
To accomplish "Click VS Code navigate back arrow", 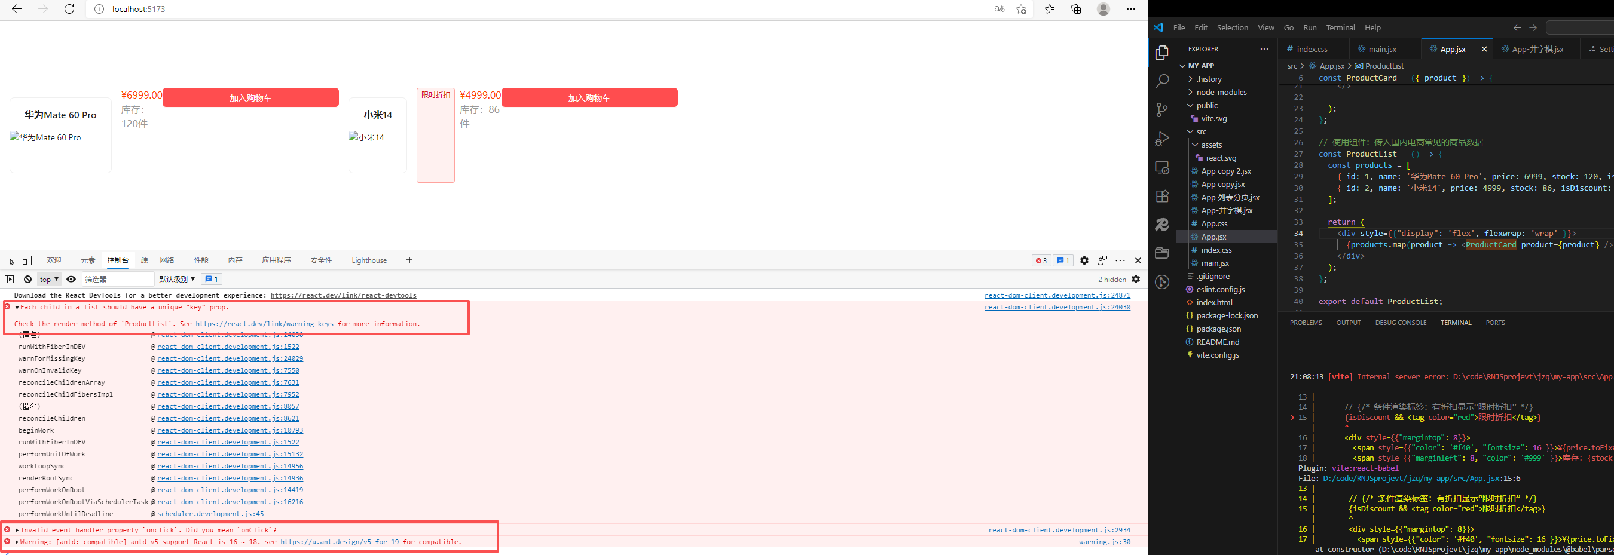I will 1517,27.
